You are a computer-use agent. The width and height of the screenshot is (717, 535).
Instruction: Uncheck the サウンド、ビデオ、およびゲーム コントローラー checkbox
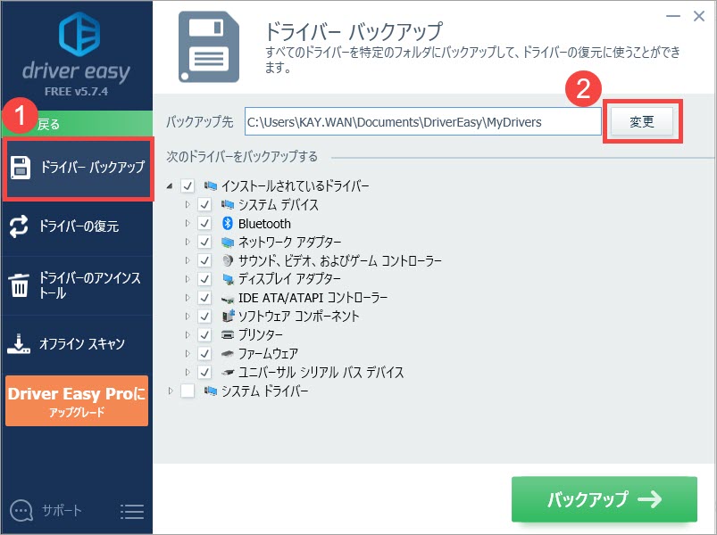pos(204,260)
